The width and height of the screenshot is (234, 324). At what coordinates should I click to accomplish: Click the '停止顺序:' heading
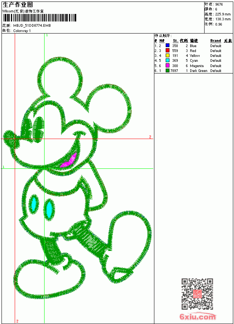tap(163, 35)
